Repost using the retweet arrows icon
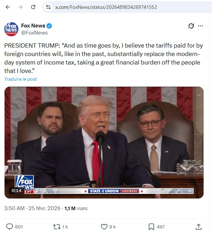The height and width of the screenshot is (233, 212). pyautogui.click(x=57, y=227)
